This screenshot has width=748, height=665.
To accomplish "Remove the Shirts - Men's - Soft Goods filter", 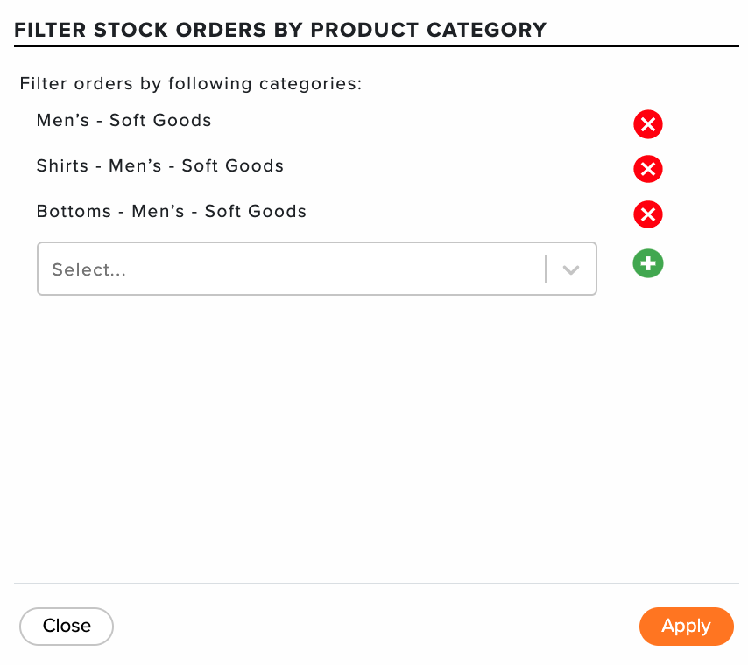I will coord(648,169).
